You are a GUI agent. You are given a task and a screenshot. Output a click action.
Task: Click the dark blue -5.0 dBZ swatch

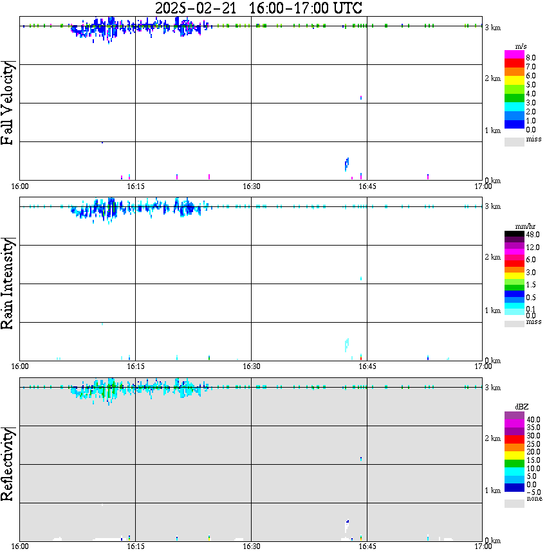[514, 487]
